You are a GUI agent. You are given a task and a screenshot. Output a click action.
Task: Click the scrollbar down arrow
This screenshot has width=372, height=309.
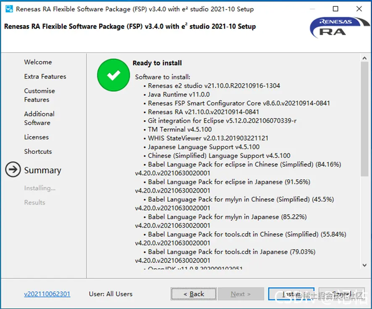click(x=364, y=265)
